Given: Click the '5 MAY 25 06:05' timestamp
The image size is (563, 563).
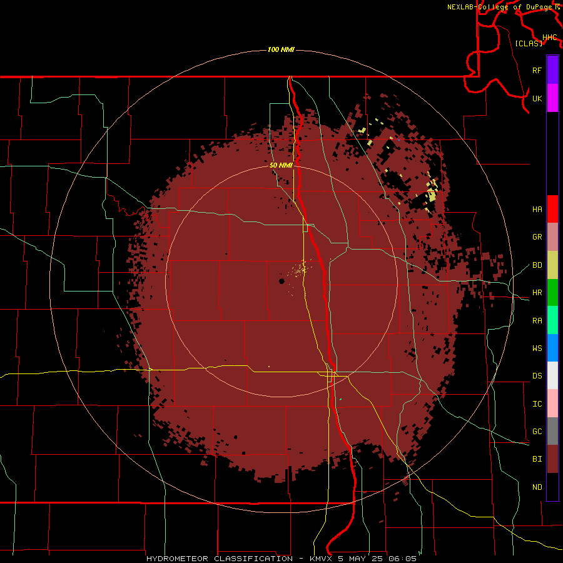Looking at the screenshot, I should coord(377,559).
